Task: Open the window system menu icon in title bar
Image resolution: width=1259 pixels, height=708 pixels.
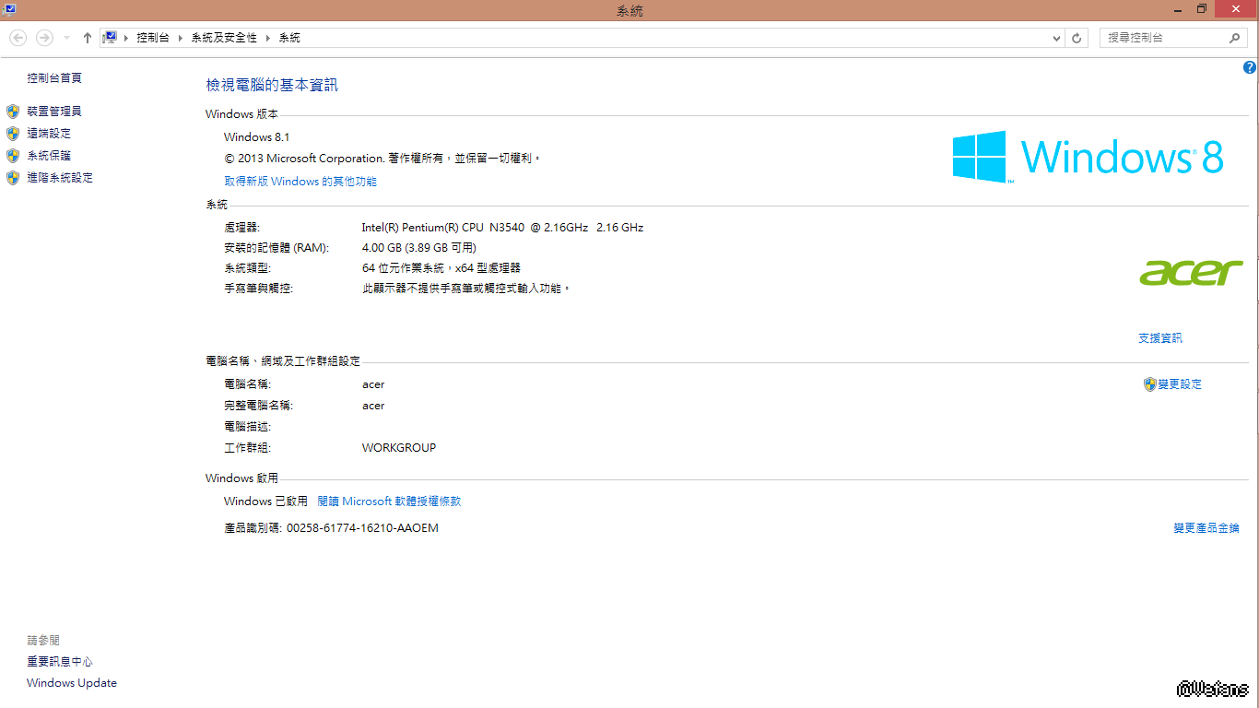Action: pyautogui.click(x=8, y=9)
